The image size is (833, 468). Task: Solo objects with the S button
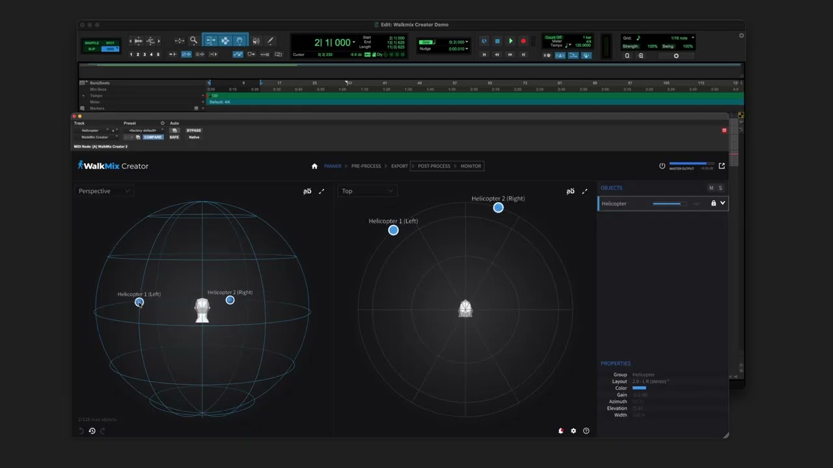pos(720,188)
